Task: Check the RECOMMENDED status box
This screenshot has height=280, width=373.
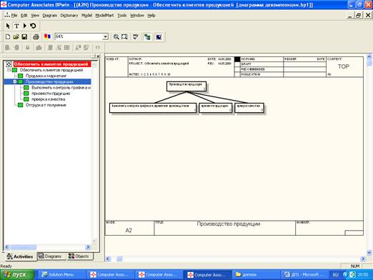Action: [x=237, y=69]
